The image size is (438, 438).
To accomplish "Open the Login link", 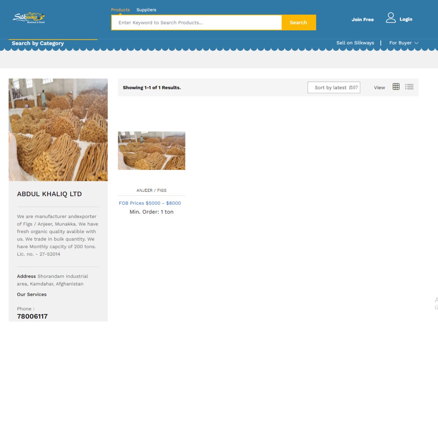I will (x=406, y=19).
